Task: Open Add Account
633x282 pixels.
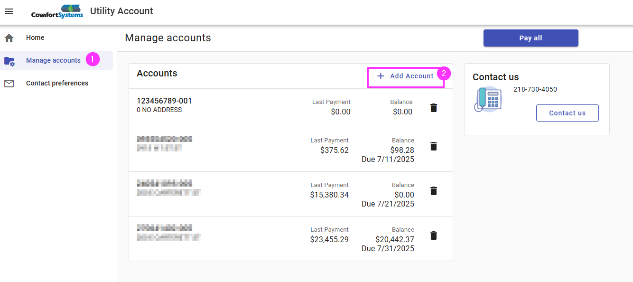Action: (412, 76)
